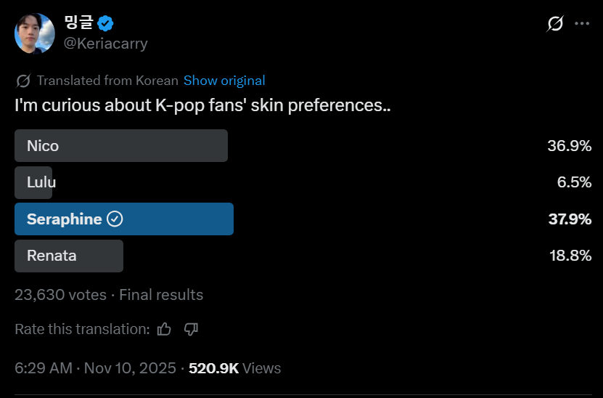Click the thumbs up translation rating
Image resolution: width=603 pixels, height=398 pixels.
[164, 330]
